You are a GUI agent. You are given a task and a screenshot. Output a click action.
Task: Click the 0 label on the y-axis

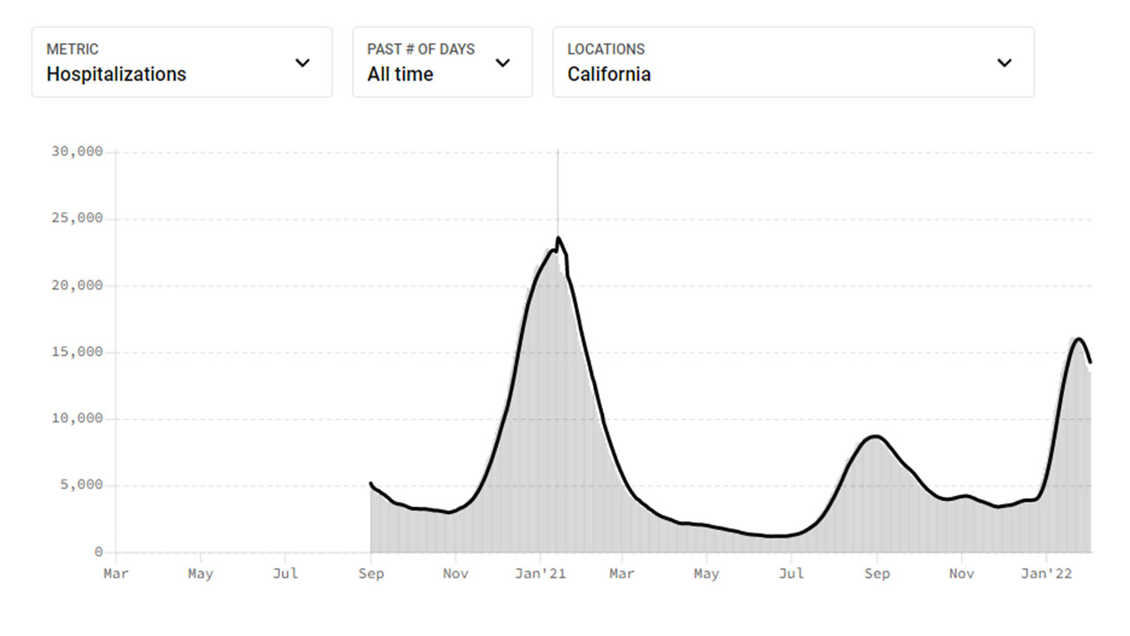click(x=99, y=552)
